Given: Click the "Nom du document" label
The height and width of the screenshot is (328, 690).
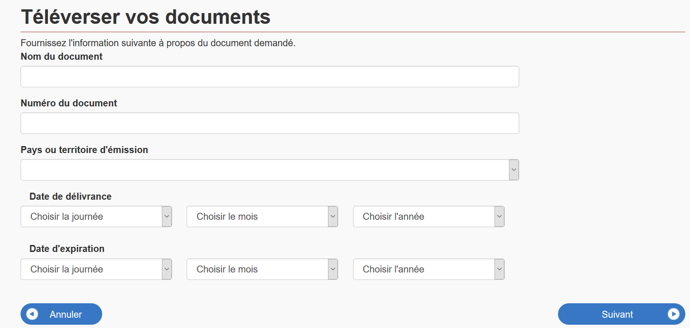Looking at the screenshot, I should point(62,56).
